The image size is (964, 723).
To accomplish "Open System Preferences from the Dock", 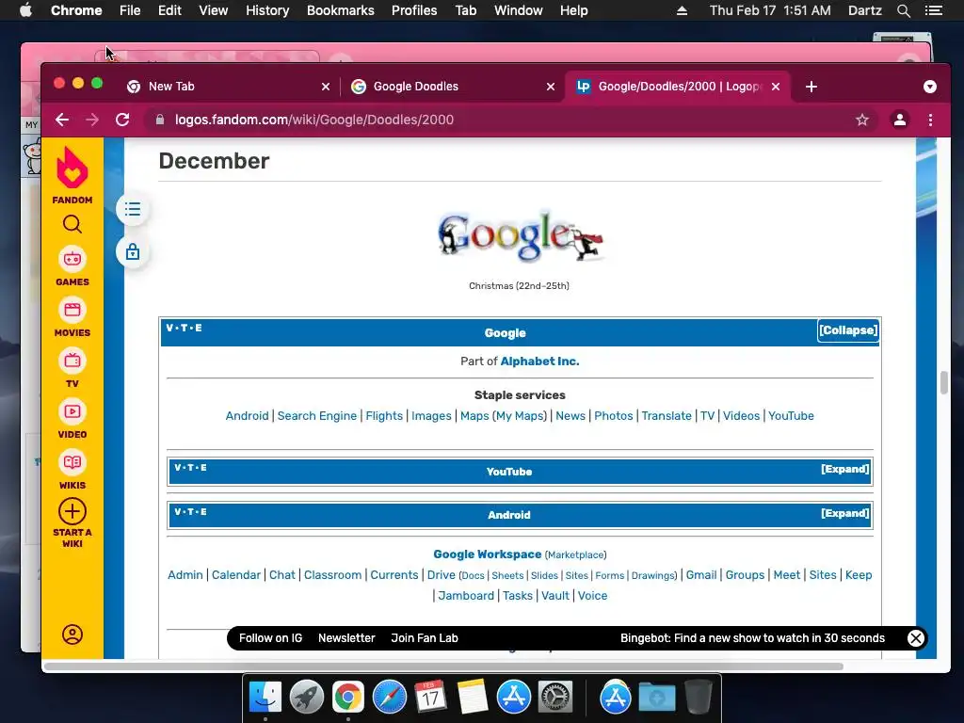I will pyautogui.click(x=555, y=698).
